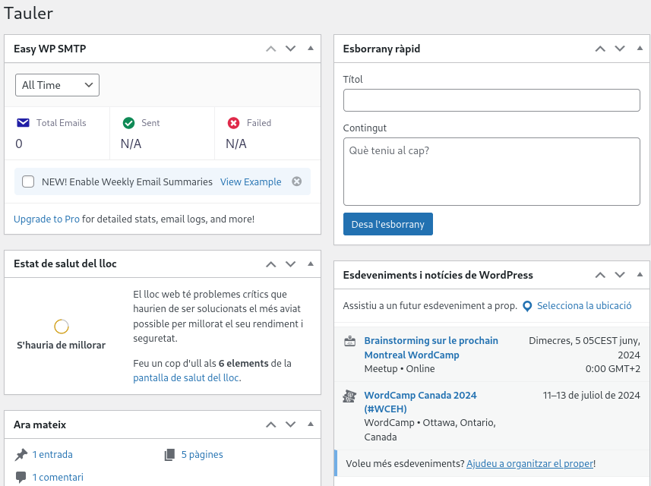Collapse the Easy WP SMTP panel
The image size is (651, 486).
(310, 49)
